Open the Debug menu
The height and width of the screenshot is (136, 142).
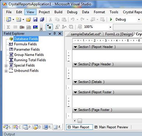72,12
